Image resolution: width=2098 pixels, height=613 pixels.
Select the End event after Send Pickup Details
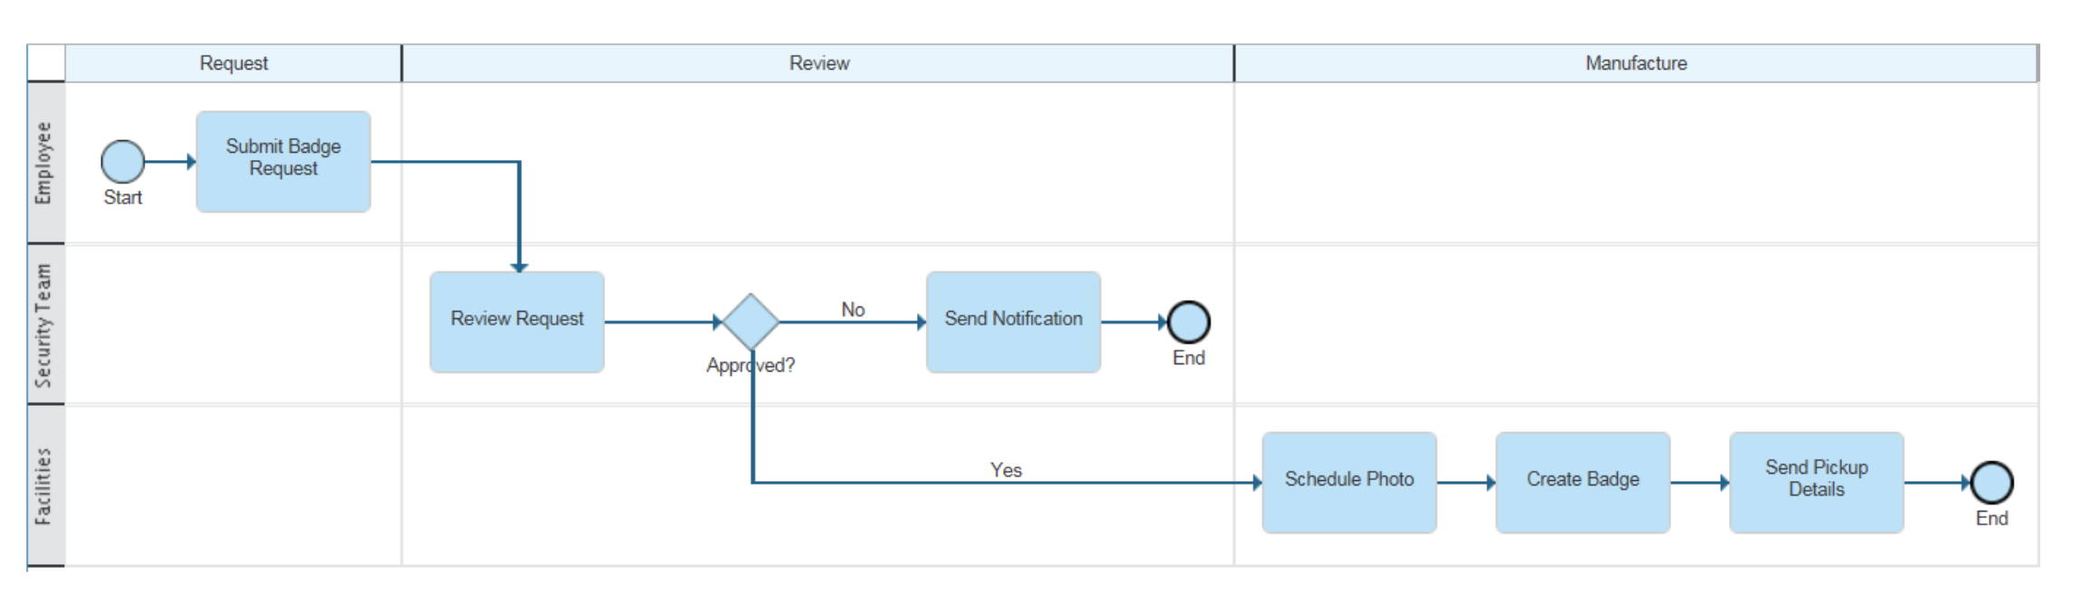pyautogui.click(x=1991, y=483)
